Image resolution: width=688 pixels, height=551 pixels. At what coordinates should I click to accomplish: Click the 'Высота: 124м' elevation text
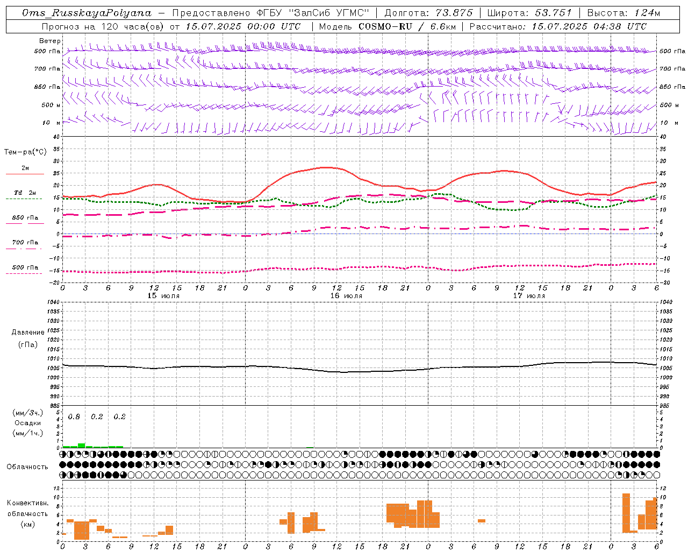pyautogui.click(x=623, y=13)
